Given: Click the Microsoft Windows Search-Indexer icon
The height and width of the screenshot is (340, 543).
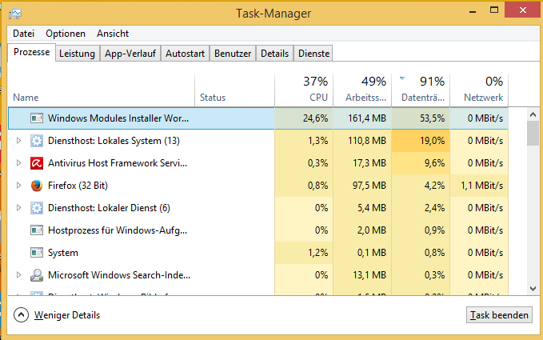Looking at the screenshot, I should (x=36, y=275).
